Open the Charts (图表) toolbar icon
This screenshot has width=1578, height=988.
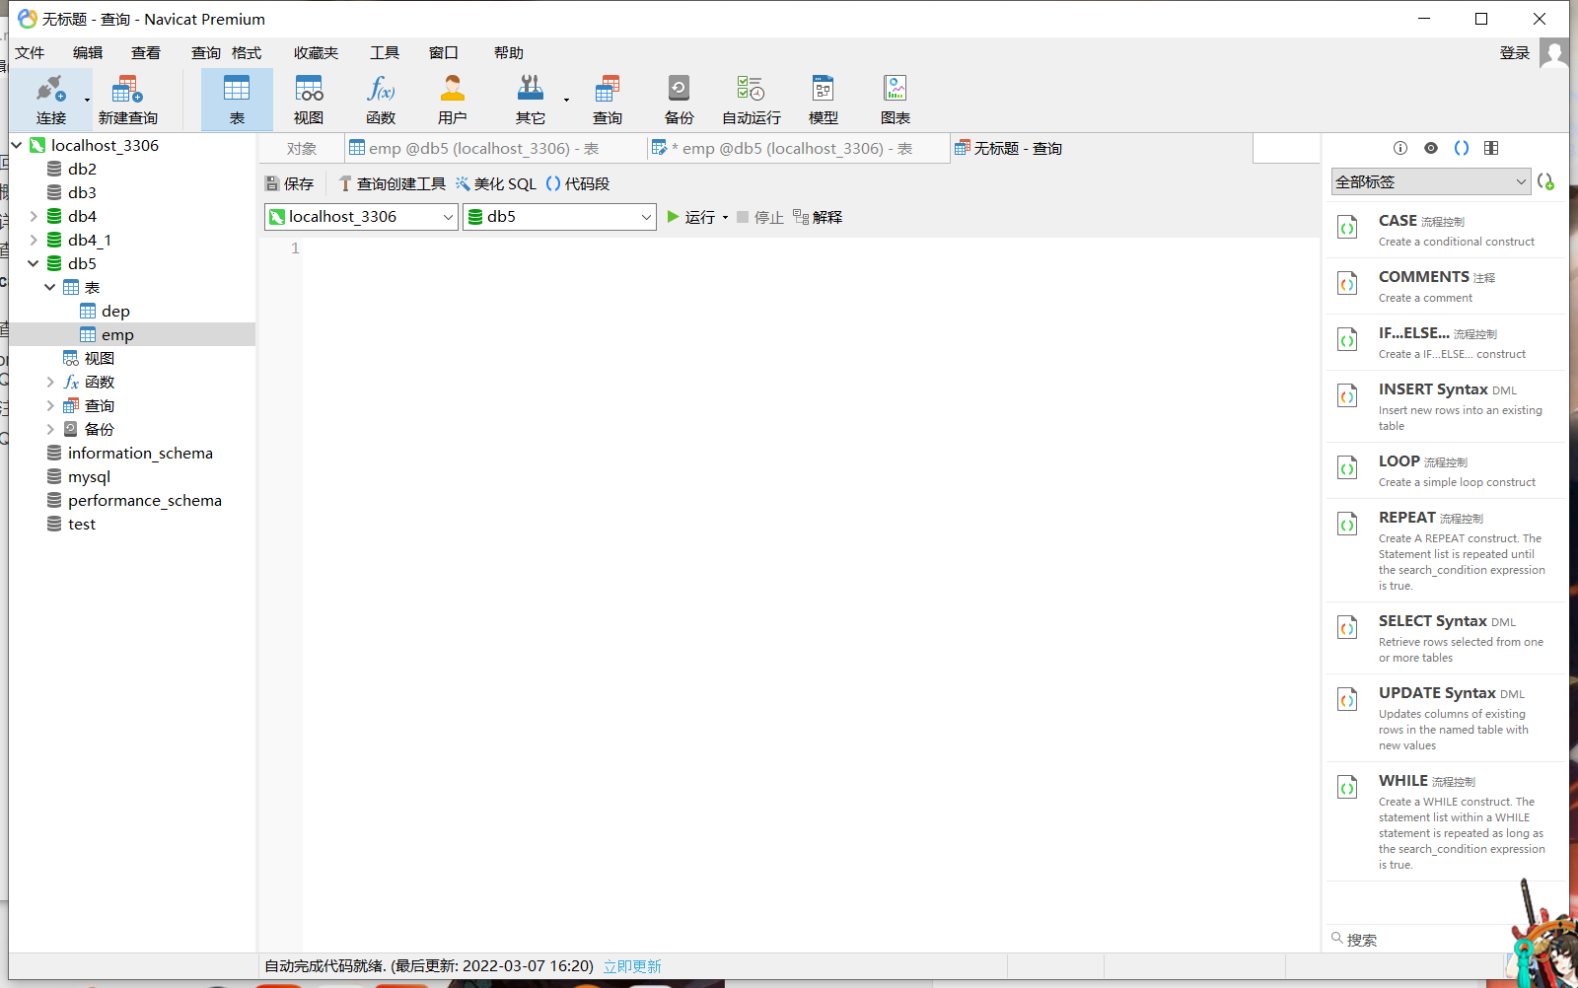pyautogui.click(x=896, y=100)
